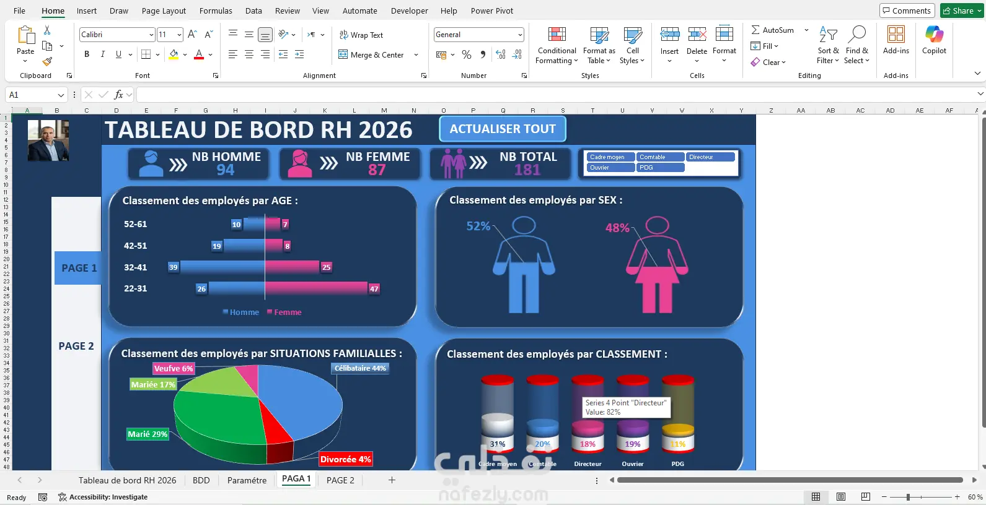The height and width of the screenshot is (505, 986).
Task: Click the PAGE 2 dashboard button
Action: 76,346
